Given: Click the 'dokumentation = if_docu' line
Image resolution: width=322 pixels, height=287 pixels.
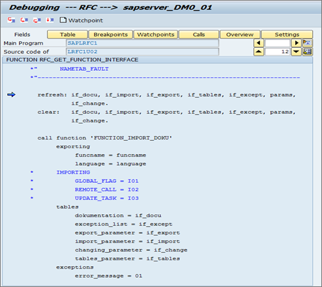Looking at the screenshot, I should coord(118,216).
